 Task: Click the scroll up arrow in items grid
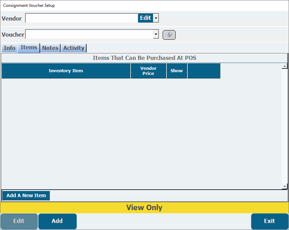(285, 66)
